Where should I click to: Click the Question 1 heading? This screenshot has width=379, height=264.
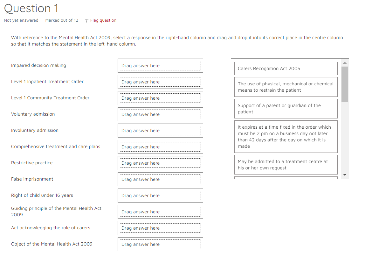click(31, 9)
